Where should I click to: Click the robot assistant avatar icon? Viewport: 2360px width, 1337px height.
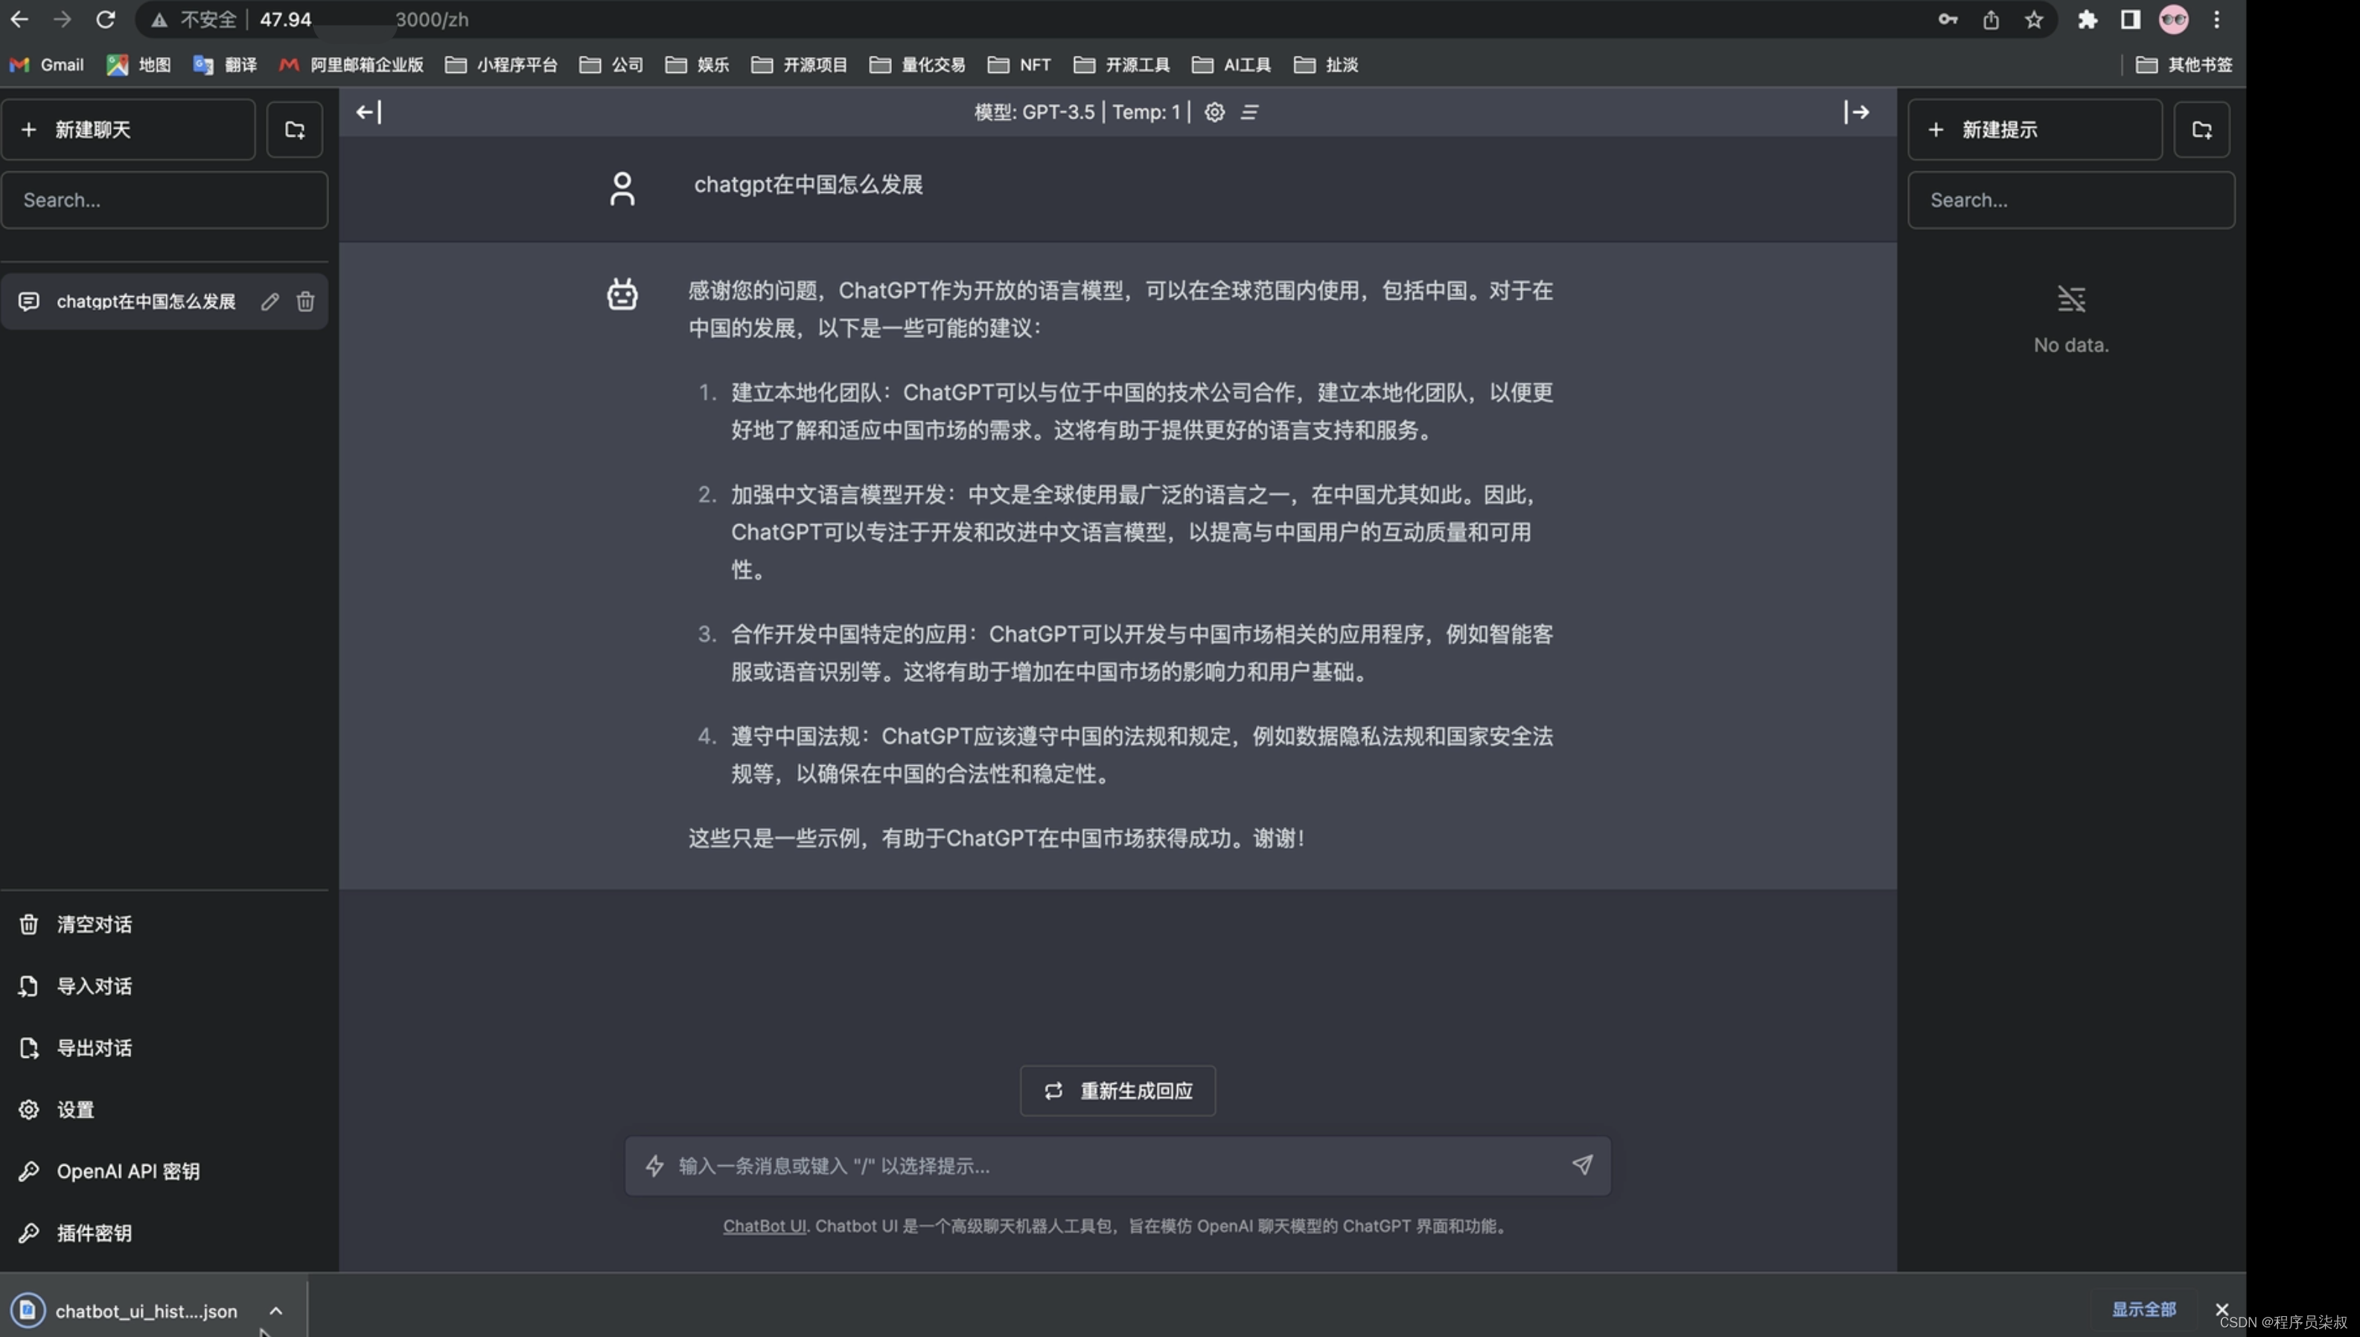[x=622, y=294]
